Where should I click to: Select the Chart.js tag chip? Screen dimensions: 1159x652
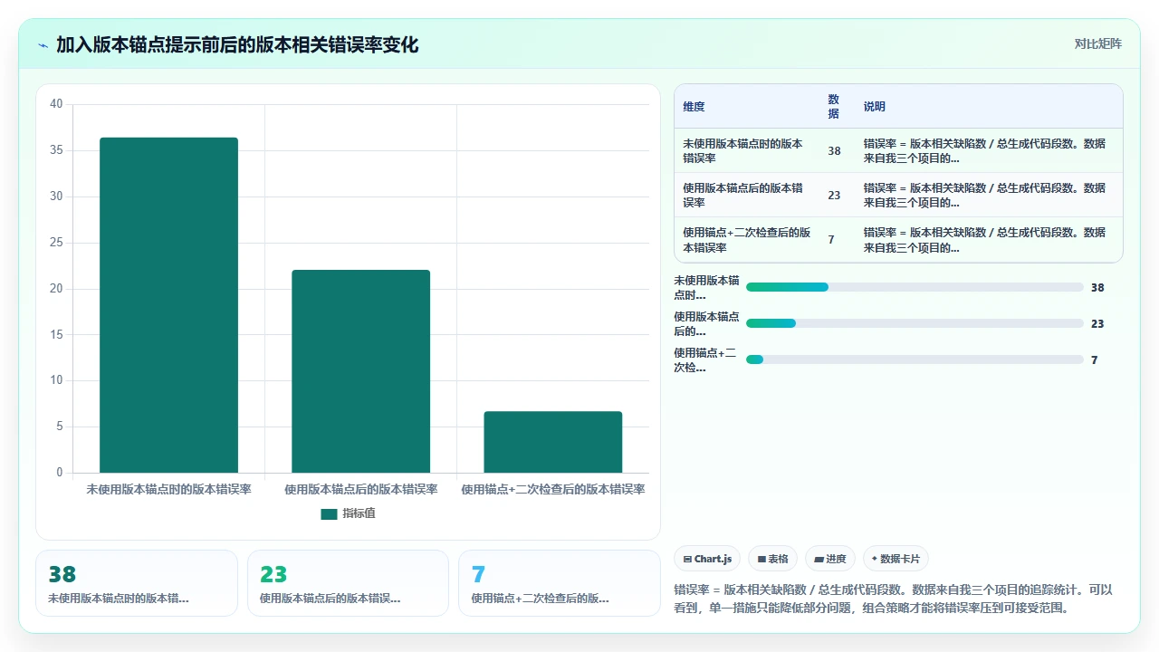[x=707, y=559]
